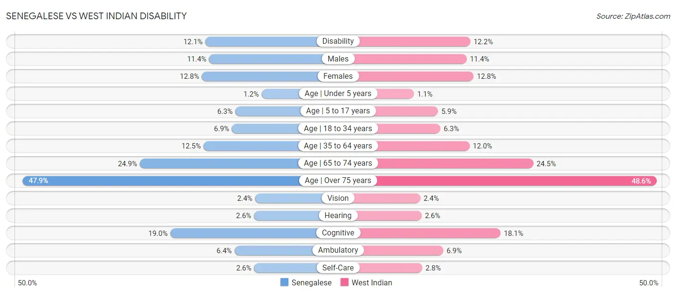
Task: Select the Self-Care category label
Action: (338, 268)
